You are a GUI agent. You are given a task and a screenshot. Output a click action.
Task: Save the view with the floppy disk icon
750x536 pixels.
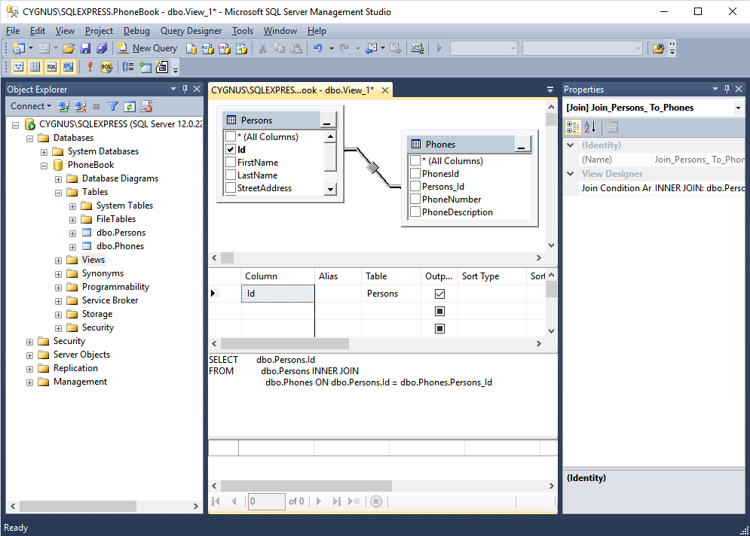pos(85,48)
